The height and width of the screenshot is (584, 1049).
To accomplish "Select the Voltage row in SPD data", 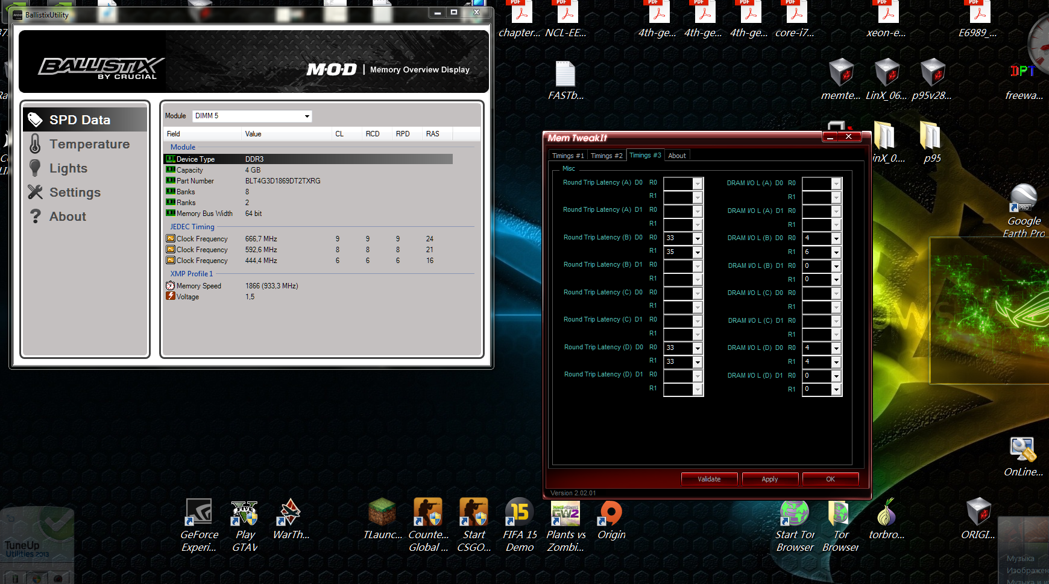I will 308,297.
